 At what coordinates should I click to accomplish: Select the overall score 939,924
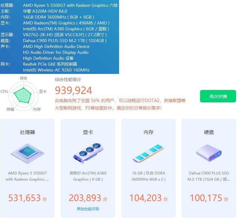pos(74,90)
